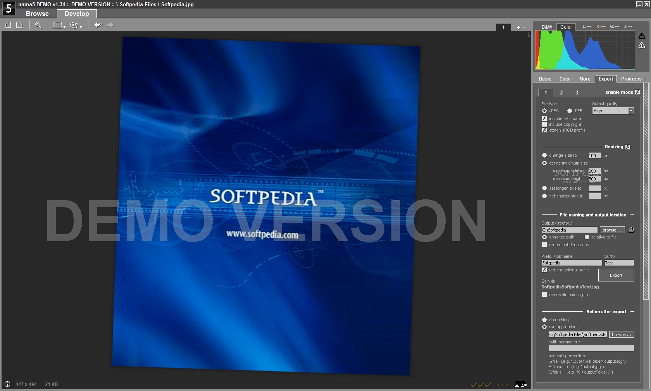Switch to Browse tab
The image size is (651, 391).
point(37,14)
